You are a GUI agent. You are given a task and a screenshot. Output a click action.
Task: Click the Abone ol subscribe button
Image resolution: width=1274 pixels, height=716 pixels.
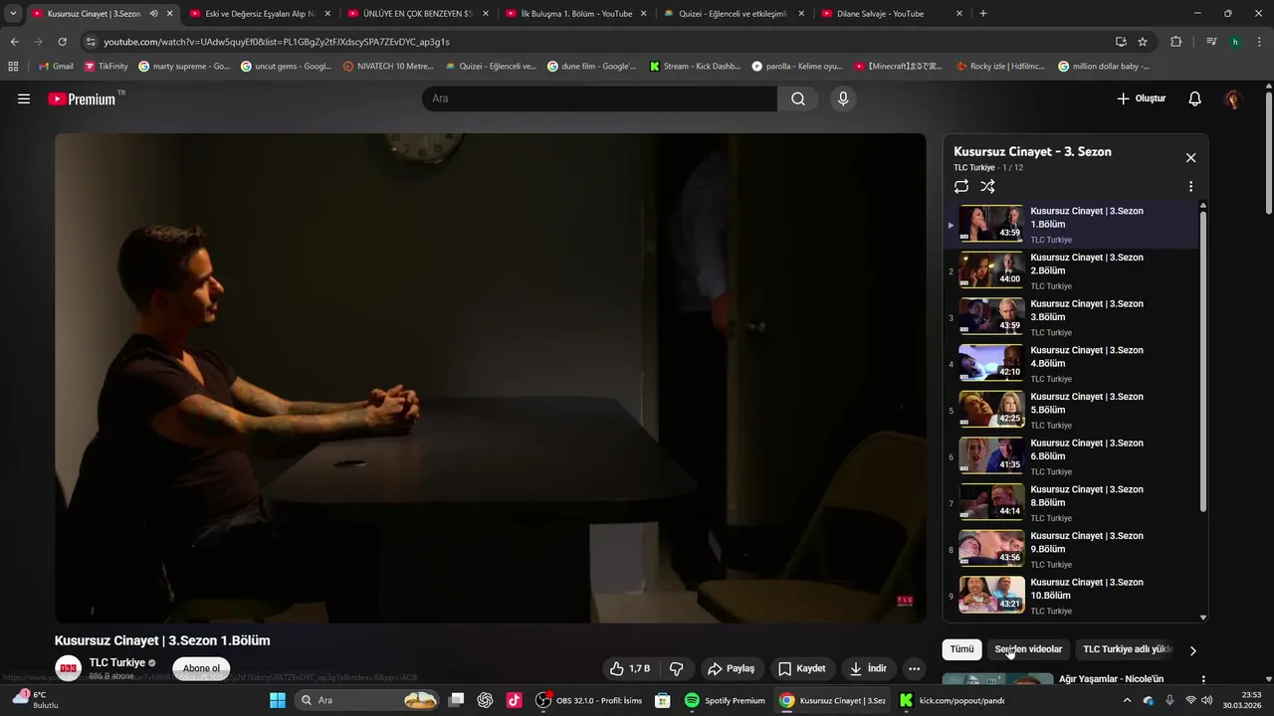[x=201, y=668]
